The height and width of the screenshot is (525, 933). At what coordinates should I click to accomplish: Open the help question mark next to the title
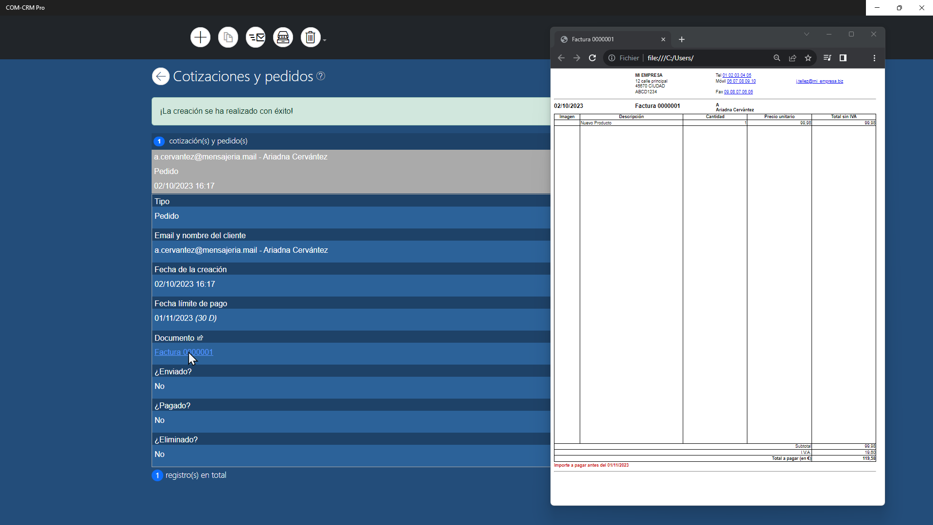(321, 76)
